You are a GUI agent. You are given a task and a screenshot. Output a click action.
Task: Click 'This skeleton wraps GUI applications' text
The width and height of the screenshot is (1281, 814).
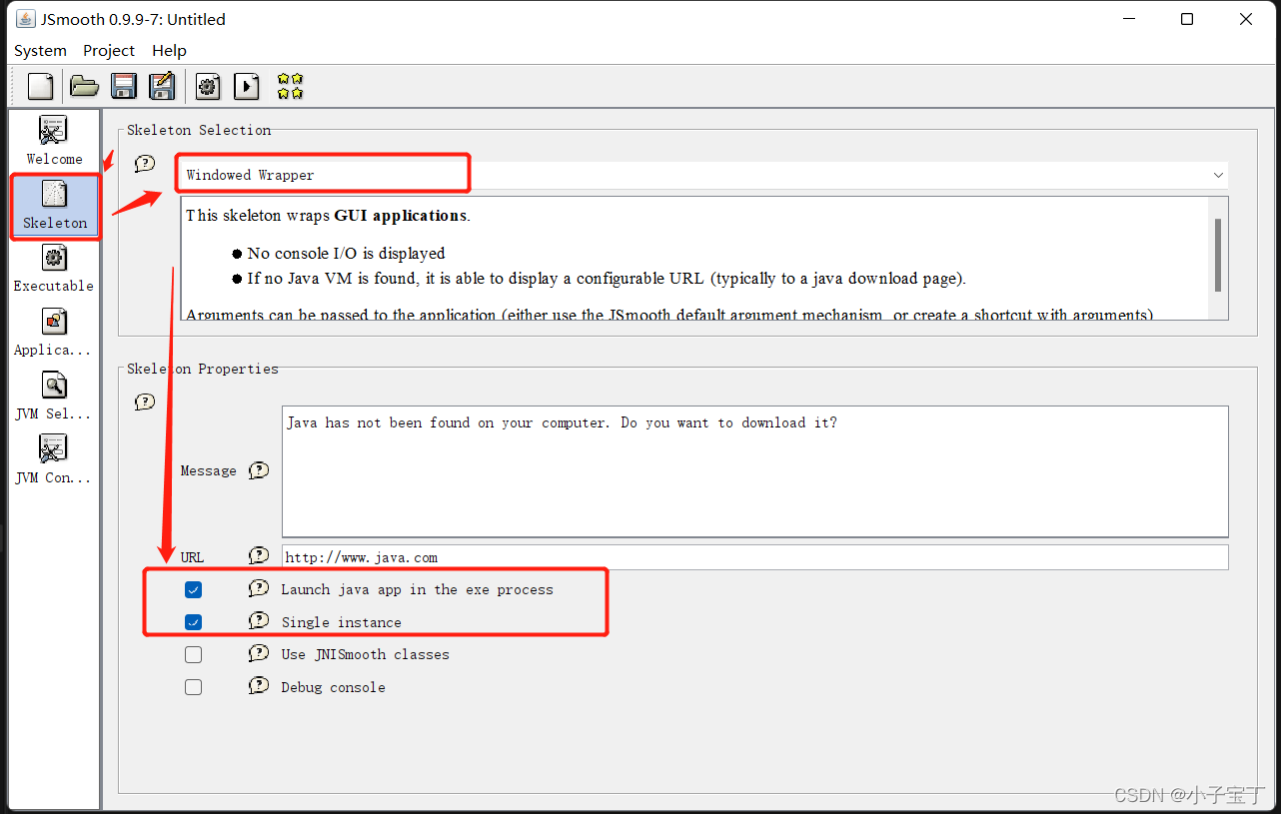point(328,216)
